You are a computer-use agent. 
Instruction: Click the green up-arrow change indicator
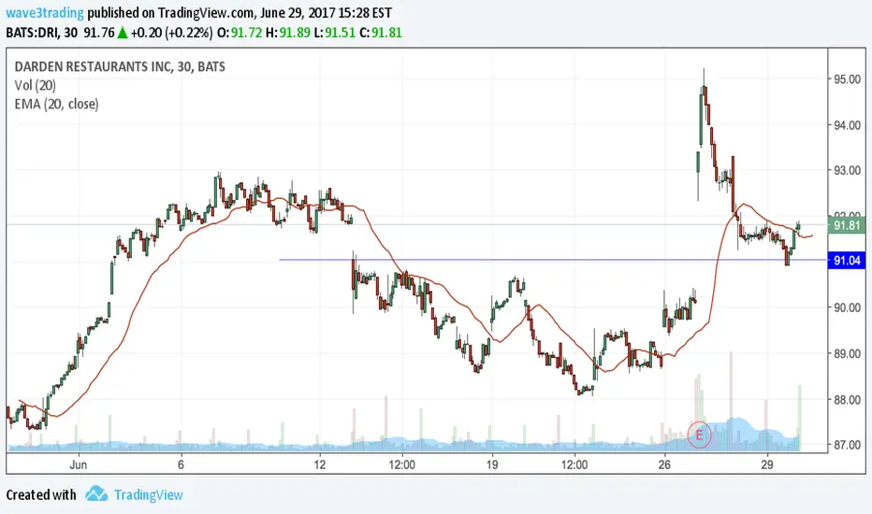pos(122,34)
